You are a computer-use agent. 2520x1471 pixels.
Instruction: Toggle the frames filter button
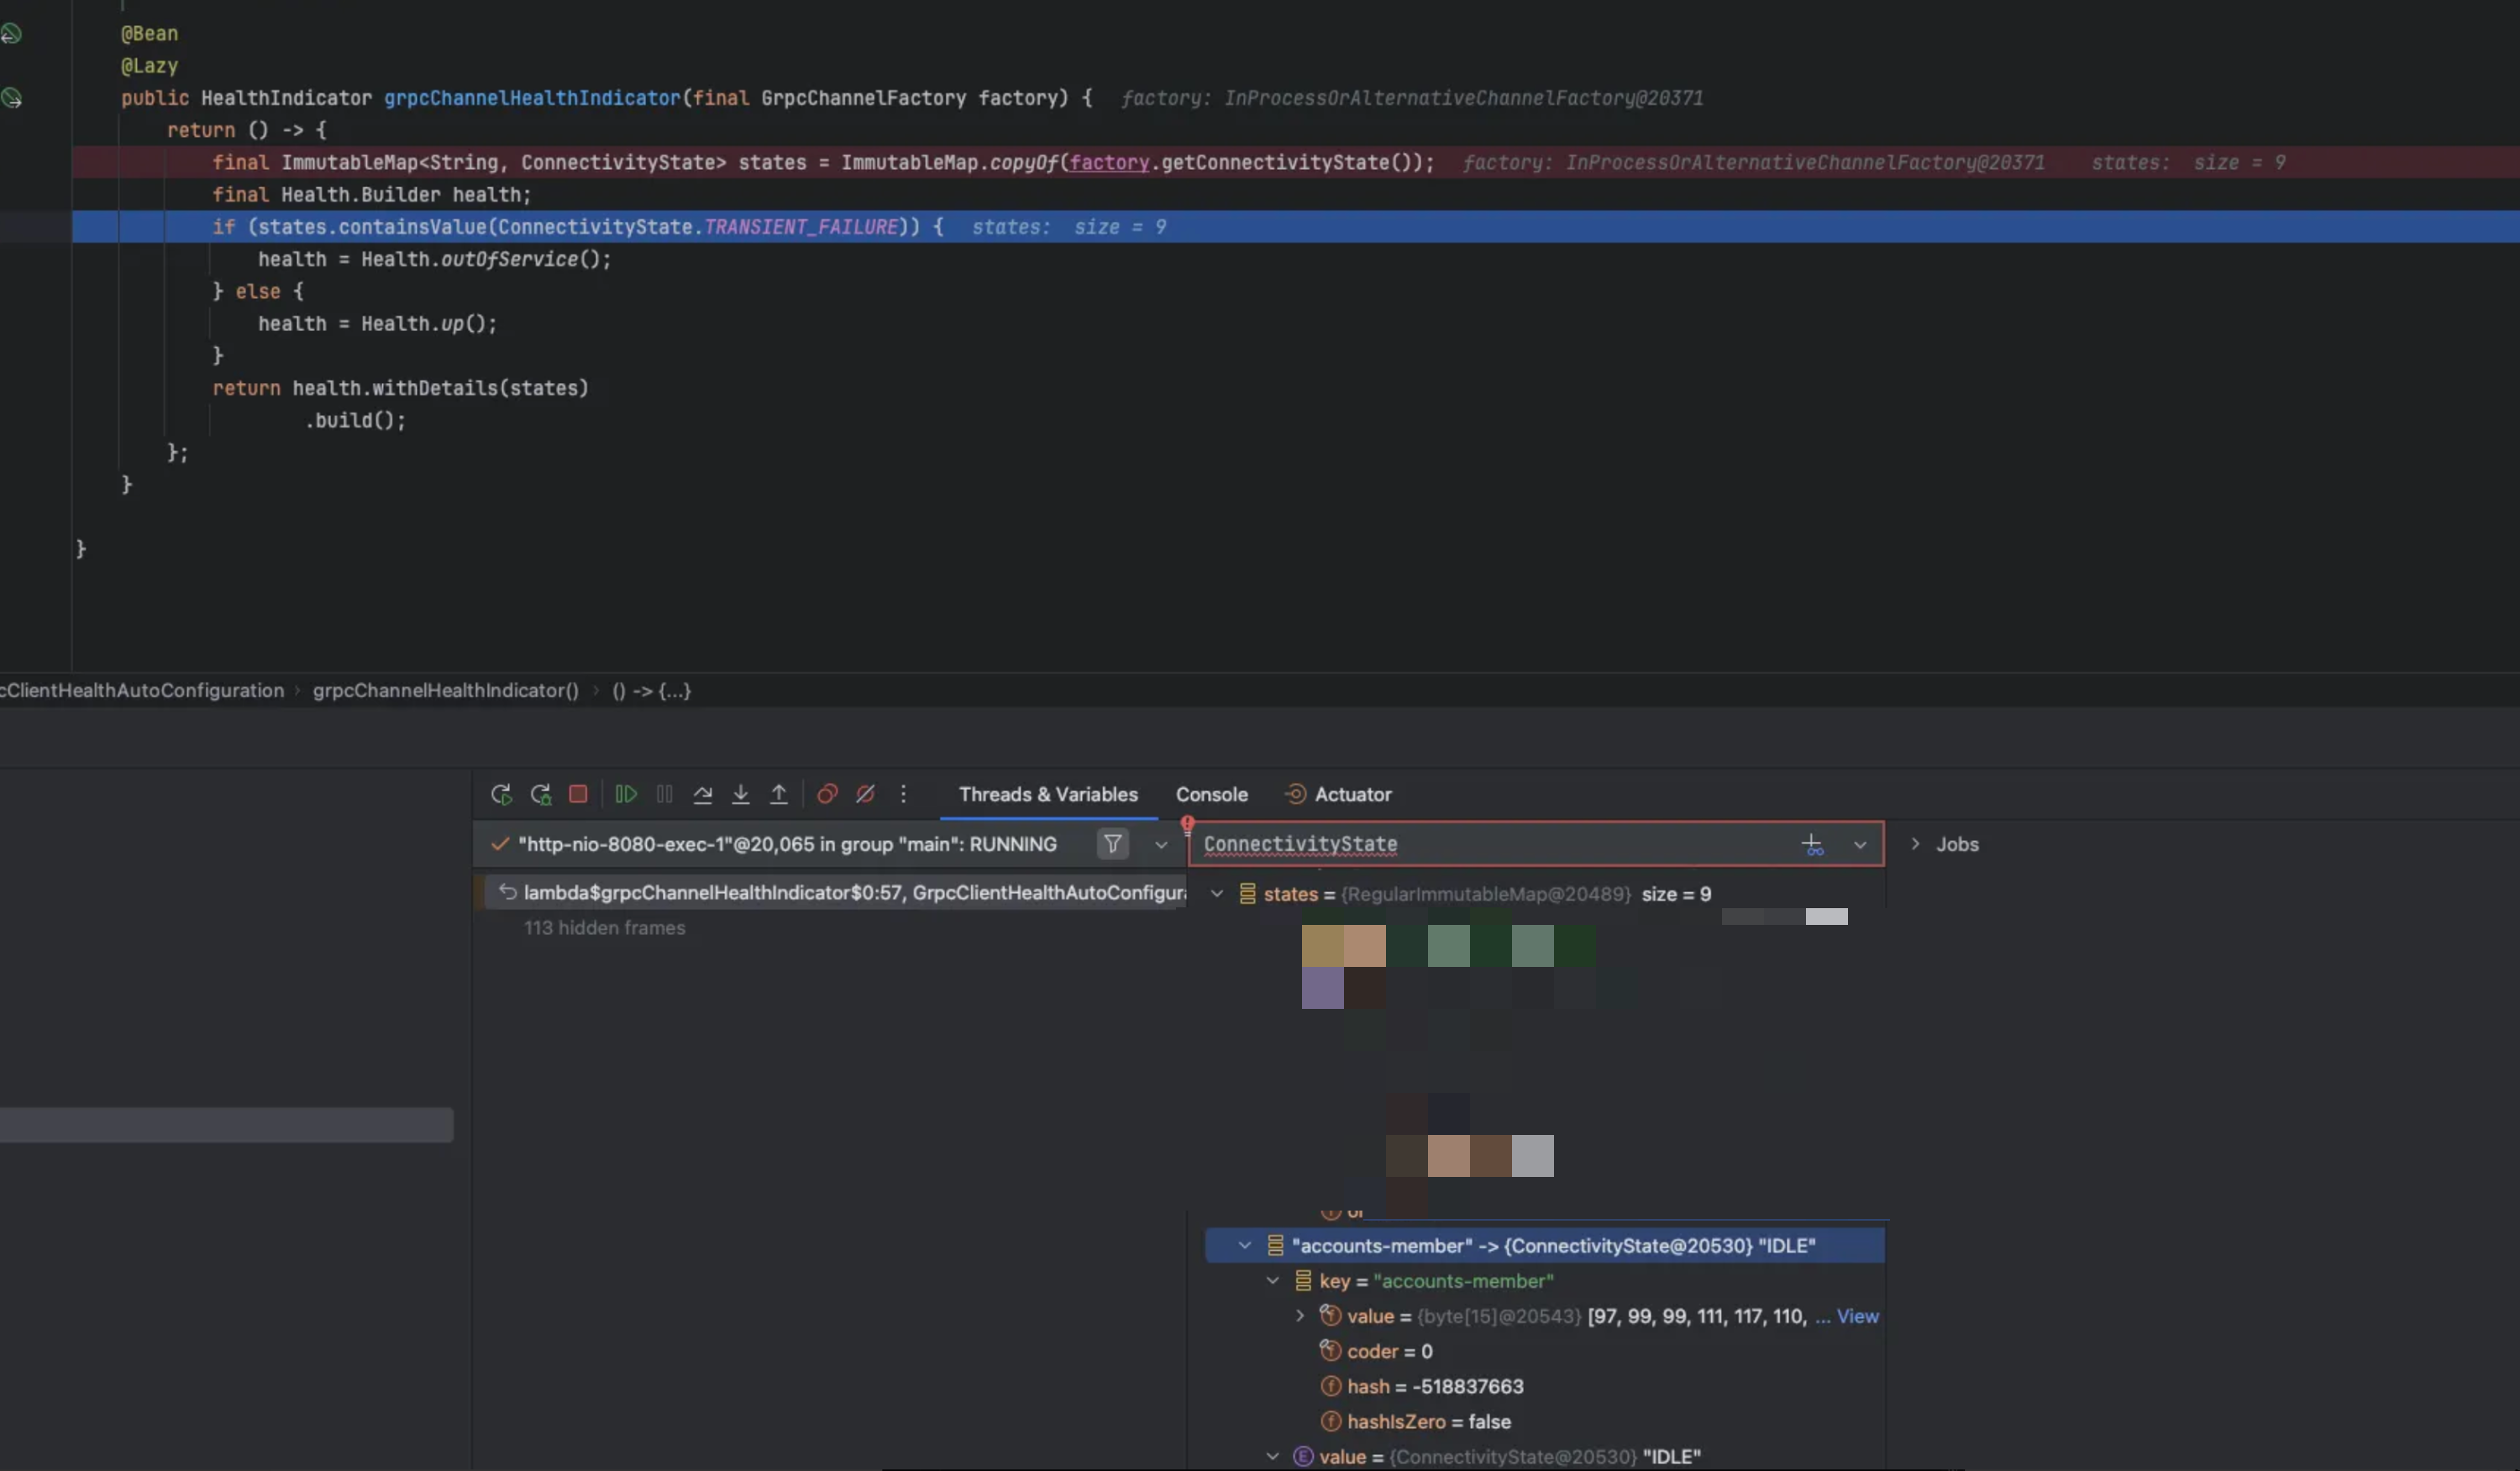1112,844
